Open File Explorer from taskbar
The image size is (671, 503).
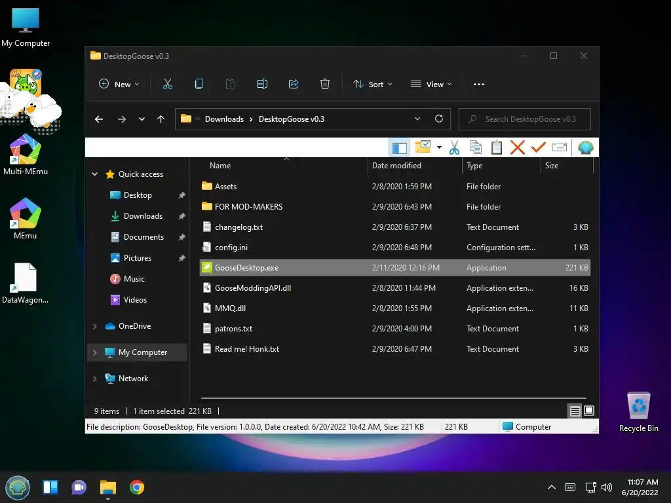[x=108, y=487]
